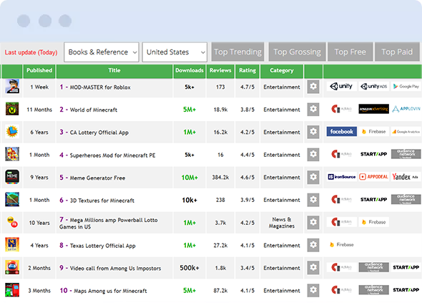The image size is (422, 303).
Task: Sort by the Category column header
Action: click(x=282, y=71)
